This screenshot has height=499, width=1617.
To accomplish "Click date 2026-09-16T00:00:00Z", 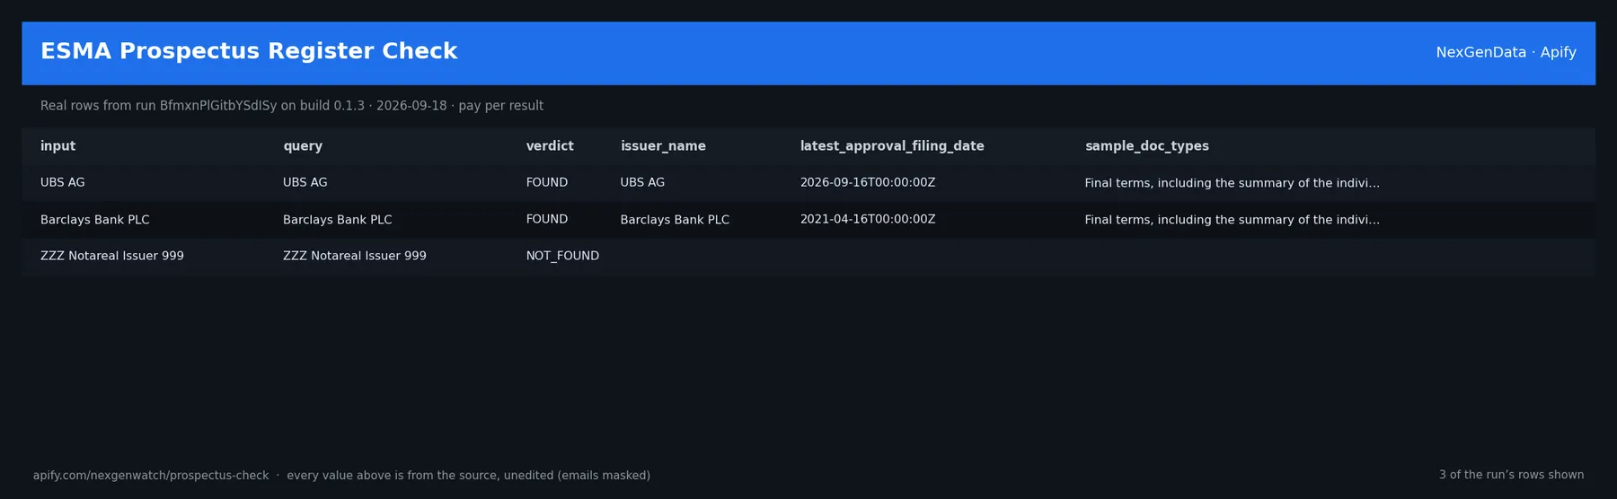I will [868, 183].
